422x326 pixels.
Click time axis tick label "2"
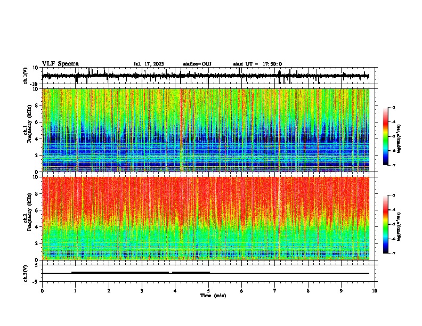tap(109, 291)
